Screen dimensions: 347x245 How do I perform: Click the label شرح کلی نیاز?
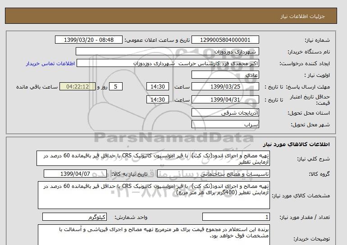pos(313,159)
